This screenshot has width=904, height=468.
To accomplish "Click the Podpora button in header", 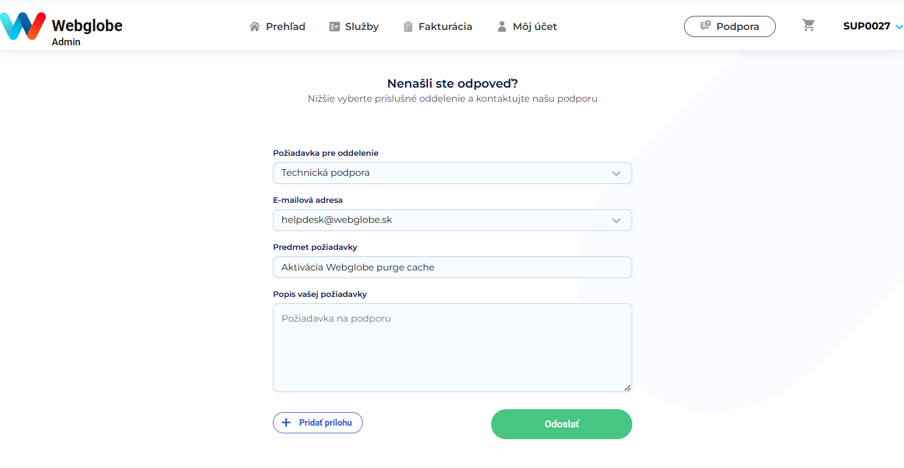I will [x=730, y=26].
